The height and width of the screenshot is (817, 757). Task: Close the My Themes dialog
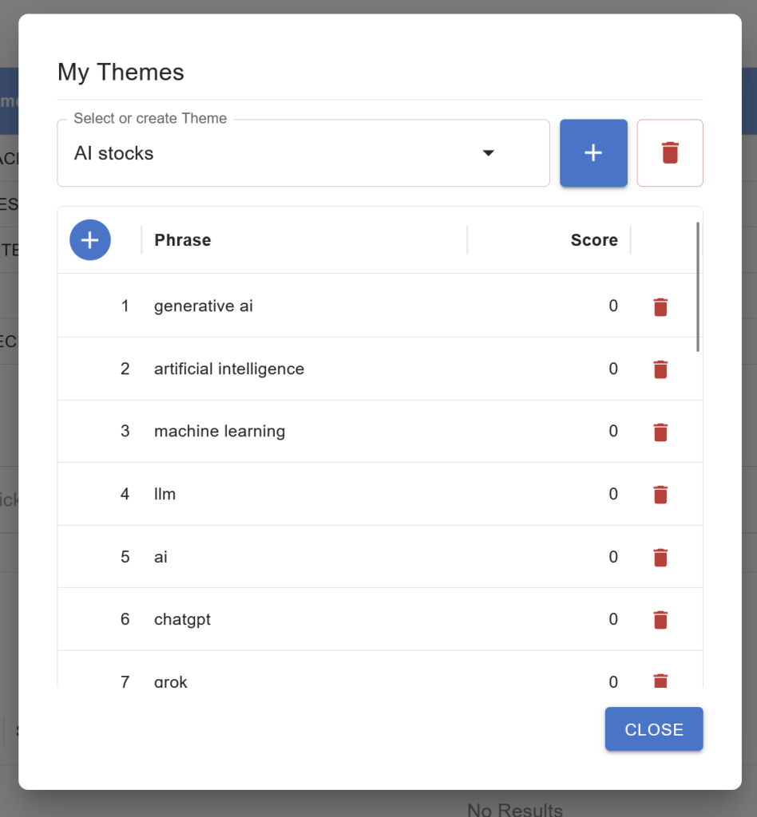pyautogui.click(x=653, y=729)
